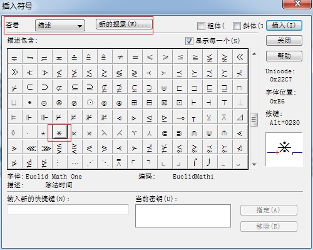313x250 pixels.
Task: Click the 移除(R) remove button
Action: coord(269,226)
